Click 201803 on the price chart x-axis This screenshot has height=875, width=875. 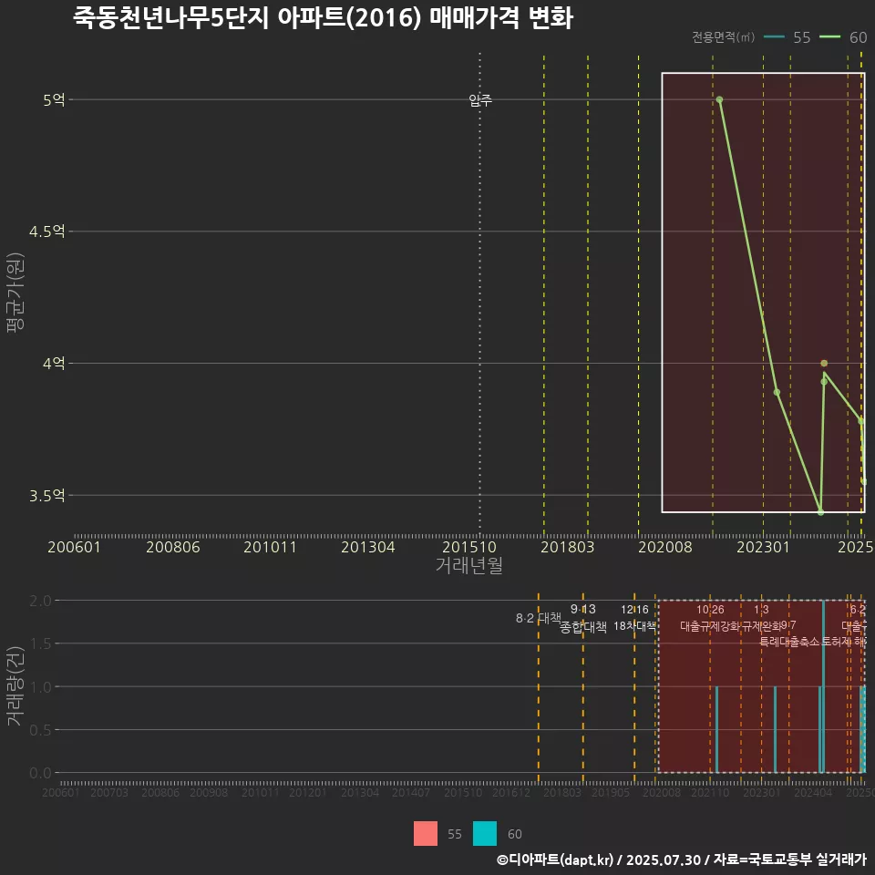click(568, 547)
